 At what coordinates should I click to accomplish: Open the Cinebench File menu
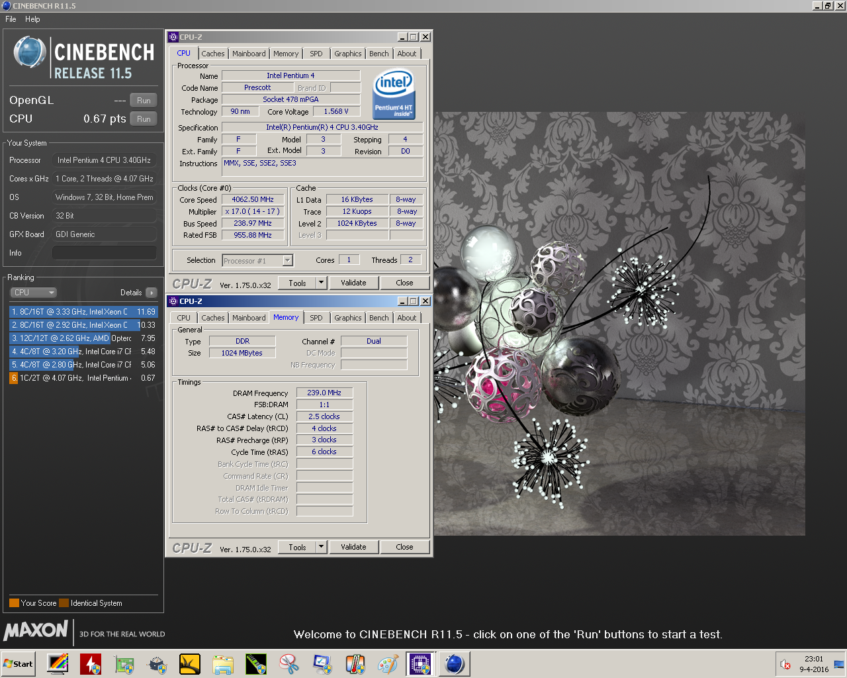(x=11, y=19)
